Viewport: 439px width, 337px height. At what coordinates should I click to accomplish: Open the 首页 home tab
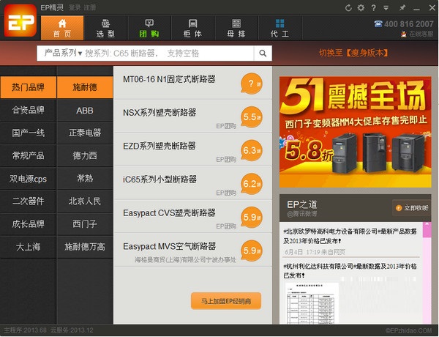62,28
